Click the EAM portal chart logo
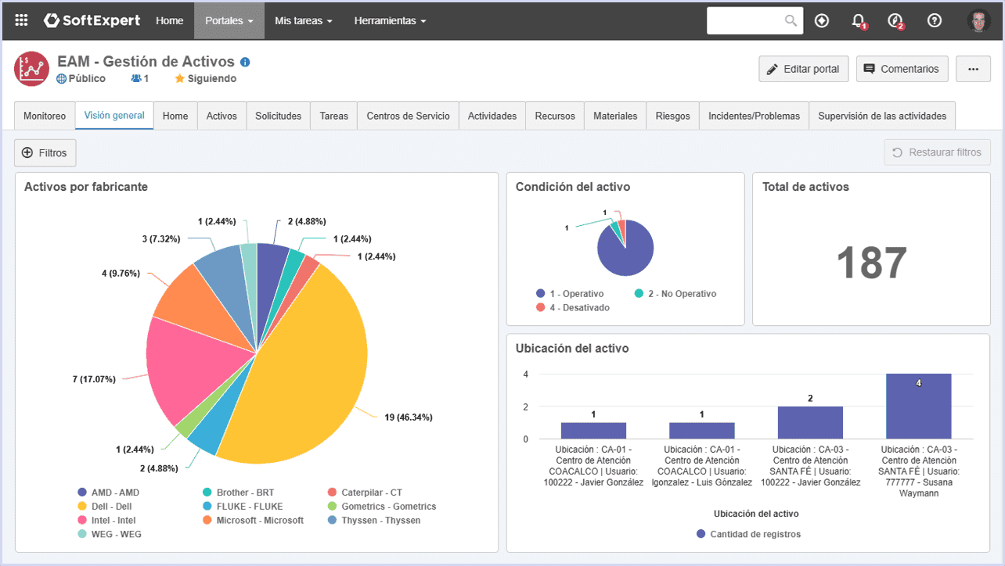Viewport: 1005px width, 566px height. [x=32, y=69]
